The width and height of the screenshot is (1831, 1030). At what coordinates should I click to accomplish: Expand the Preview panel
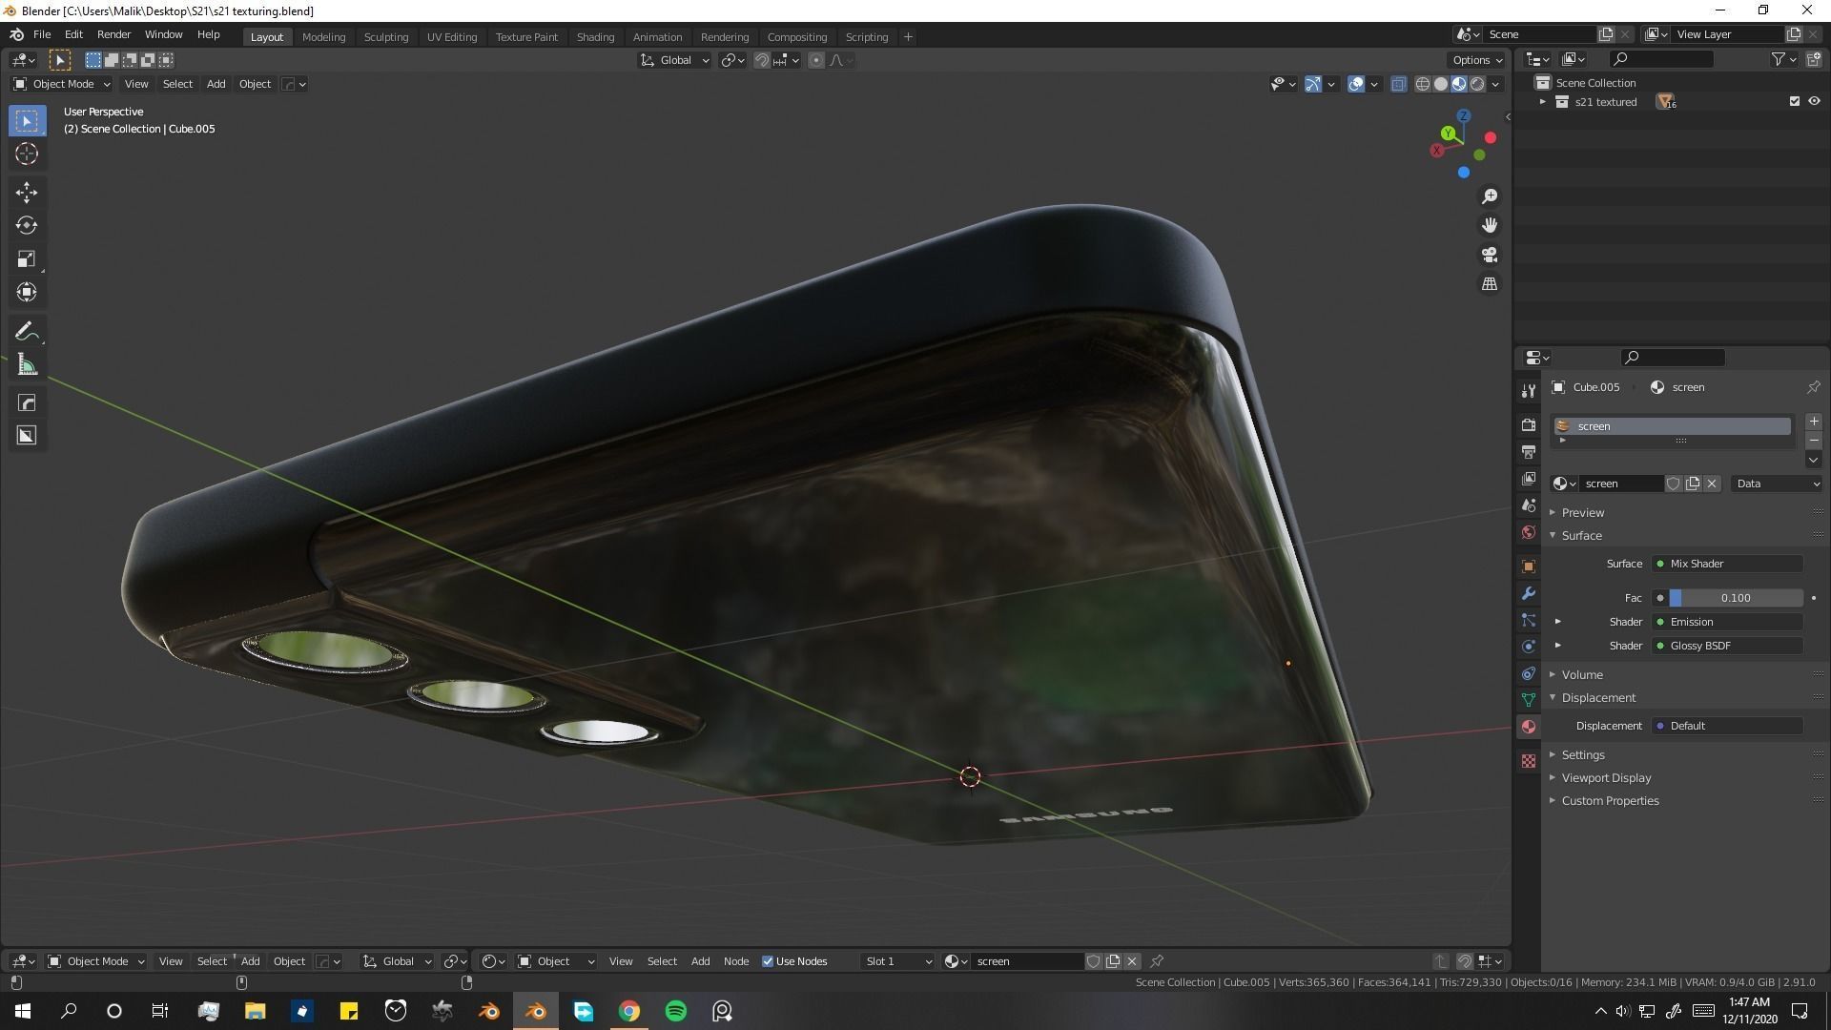(1583, 512)
